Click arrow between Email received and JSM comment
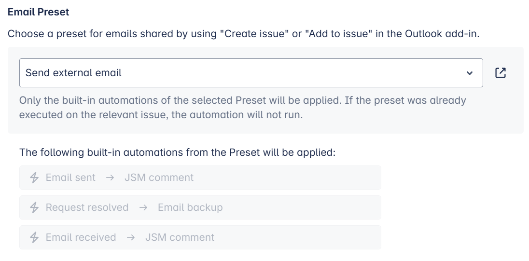Screen dimensions: 529x261 click(x=130, y=237)
